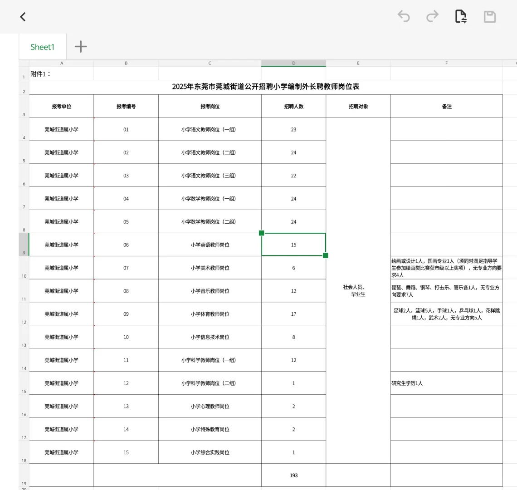This screenshot has height=490, width=517.
Task: Select column C header
Action: [210, 63]
